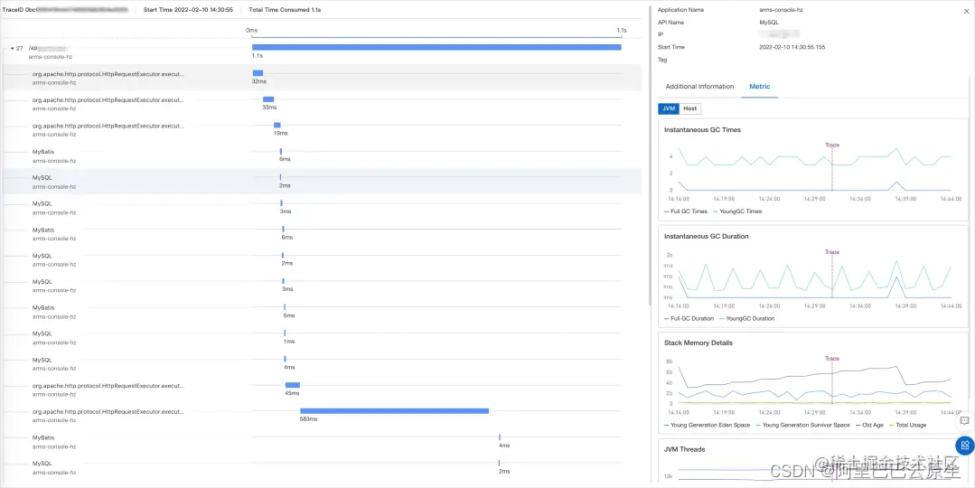Screen dimensions: 975x488
Task: Select the 1.1s root span bar
Action: tap(436, 47)
